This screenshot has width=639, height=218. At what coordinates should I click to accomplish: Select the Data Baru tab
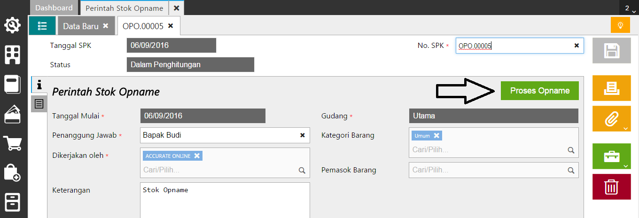click(81, 26)
